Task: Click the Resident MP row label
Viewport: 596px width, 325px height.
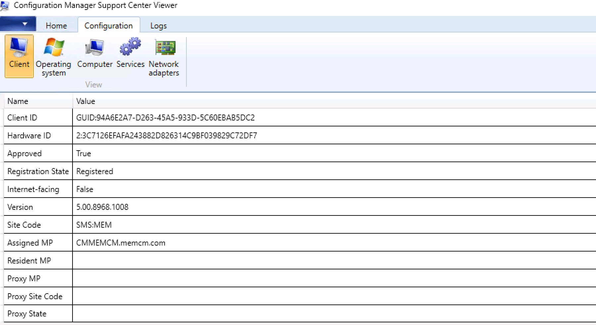Action: click(x=29, y=261)
